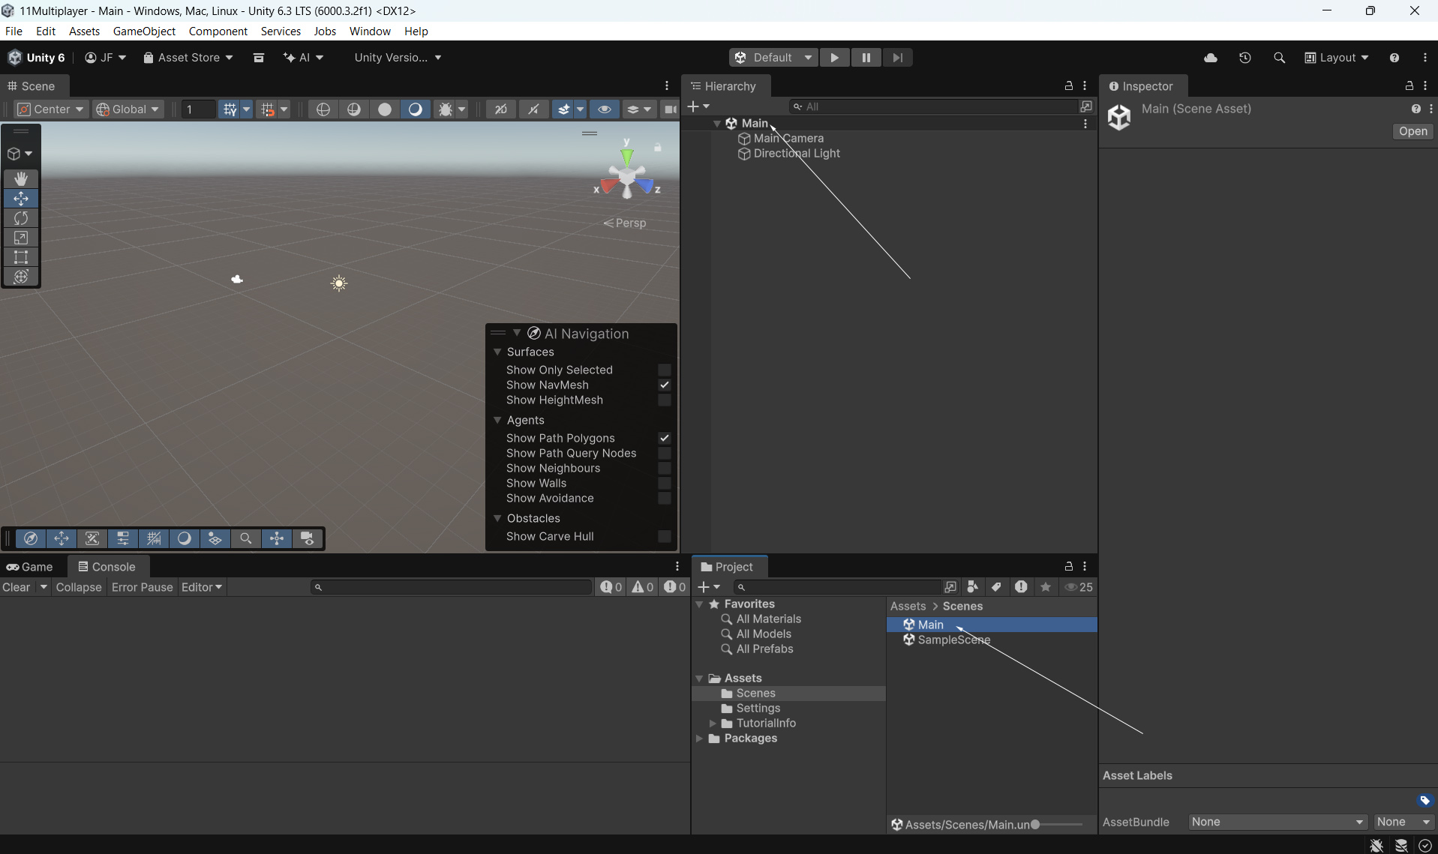Open the Undo History icon
This screenshot has height=854, width=1438.
pos(1244,58)
